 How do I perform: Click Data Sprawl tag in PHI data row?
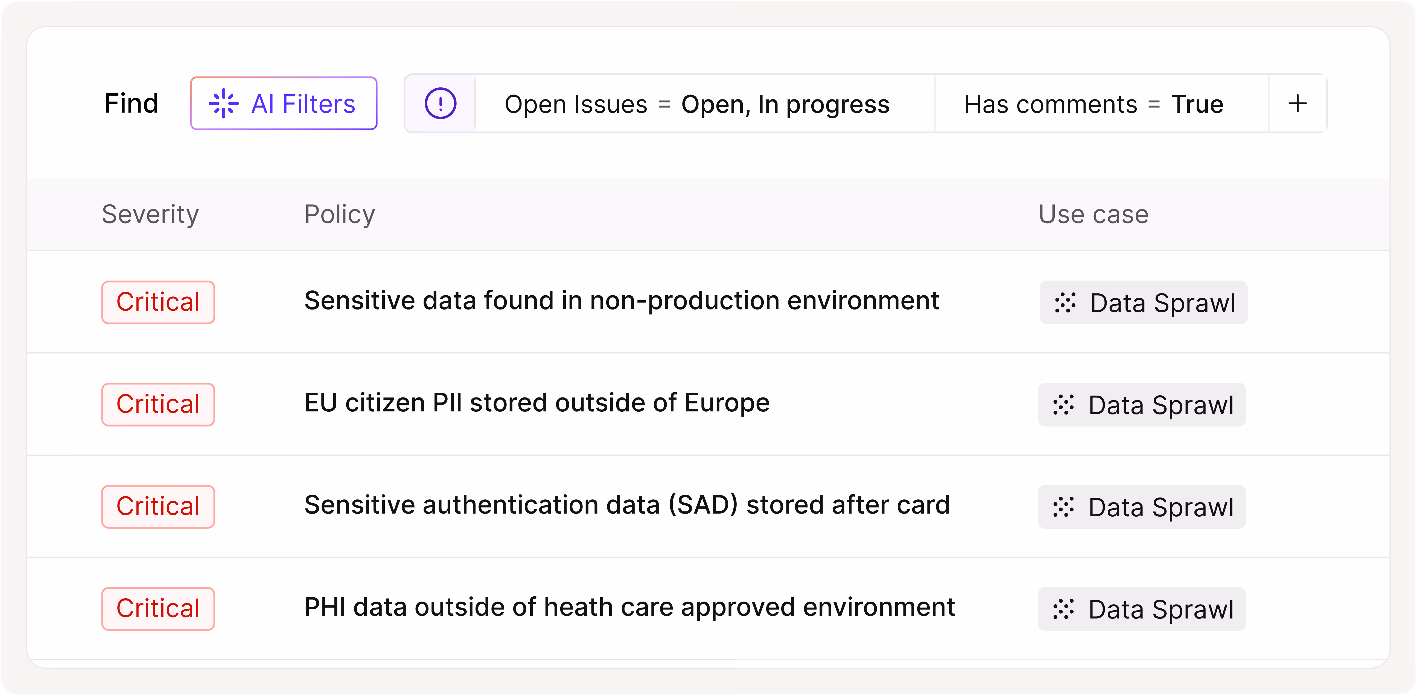click(x=1141, y=609)
